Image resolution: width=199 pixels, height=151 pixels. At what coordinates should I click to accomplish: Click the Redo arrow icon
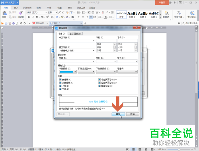(25, 23)
